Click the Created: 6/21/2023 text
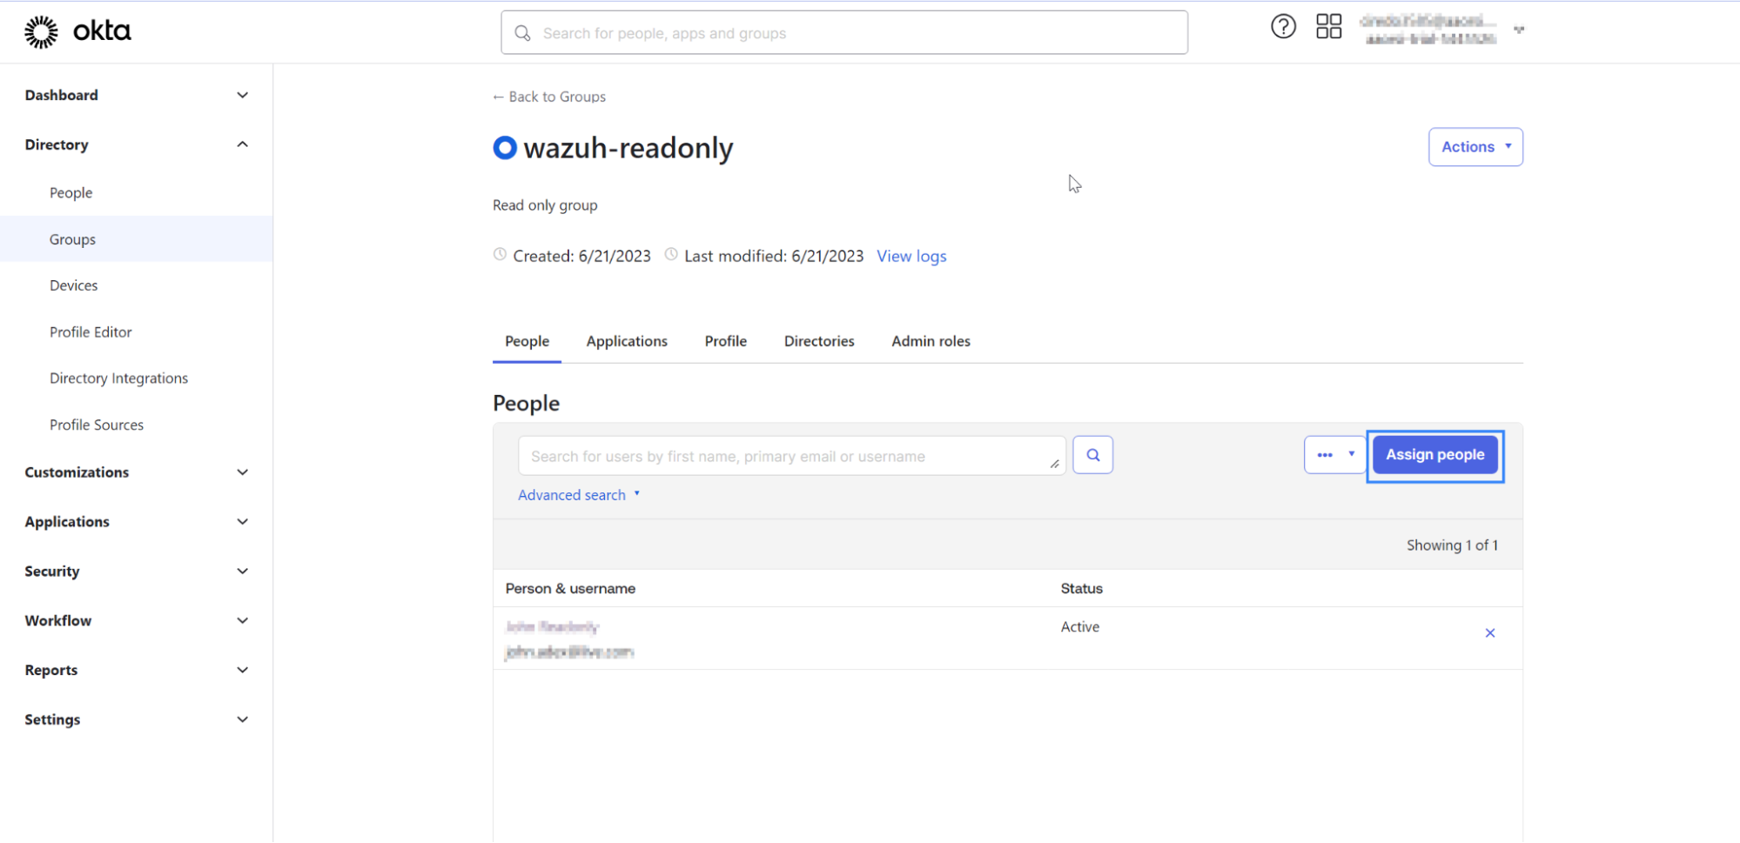This screenshot has width=1740, height=843. tap(581, 257)
